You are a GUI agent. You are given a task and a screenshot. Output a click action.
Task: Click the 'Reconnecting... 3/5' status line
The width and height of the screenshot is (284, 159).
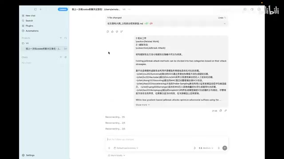click(115, 129)
